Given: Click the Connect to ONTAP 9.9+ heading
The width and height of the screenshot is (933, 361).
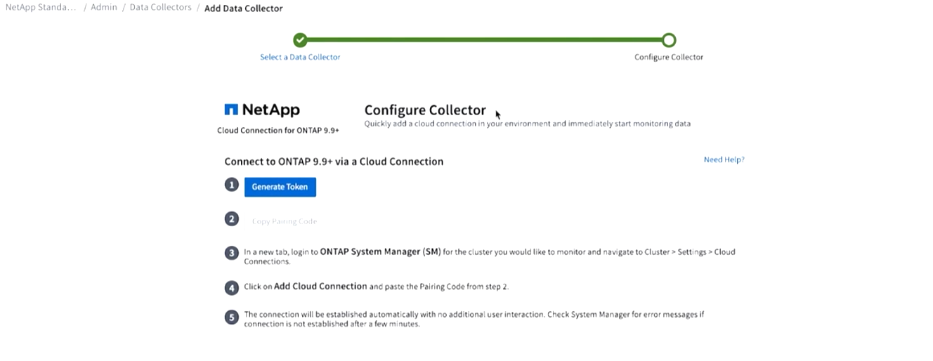Looking at the screenshot, I should (x=334, y=162).
